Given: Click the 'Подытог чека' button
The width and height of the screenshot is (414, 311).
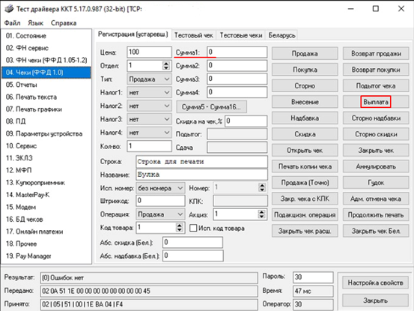Looking at the screenshot, I should (x=376, y=86).
